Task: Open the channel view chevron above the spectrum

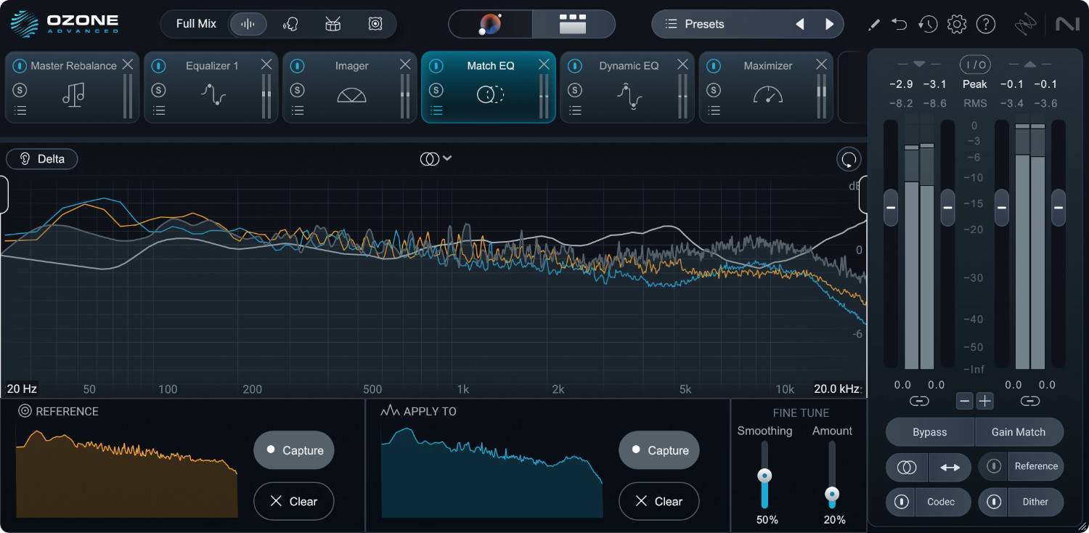Action: click(x=448, y=158)
